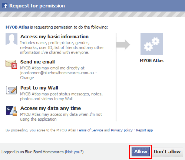Click the gray arrow pointing to app
This screenshot has width=185, height=160.
click(x=123, y=45)
